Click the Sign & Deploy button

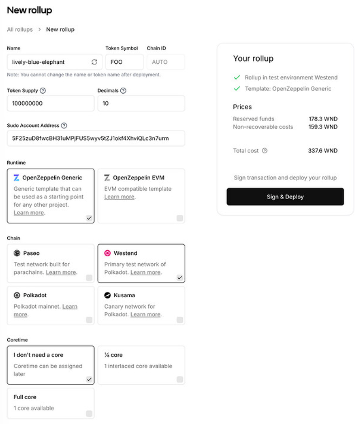(285, 196)
